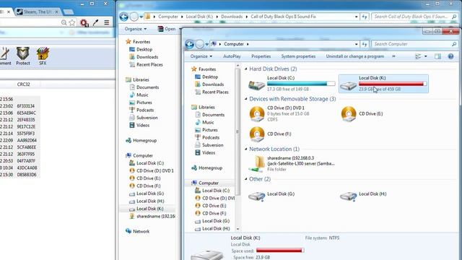Close the Steam browser tab

[x=56, y=12]
